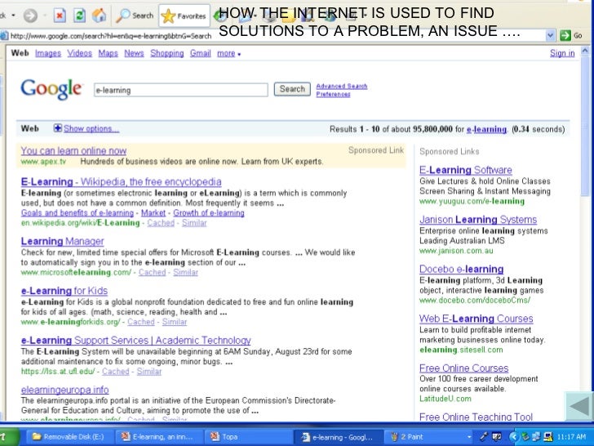Screen dimensions: 594x446
Task: Click the vertical scrollbar thumb
Action: point(585,125)
